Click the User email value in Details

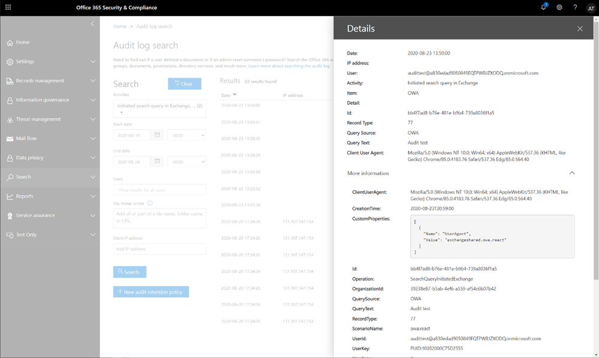[x=473, y=73]
